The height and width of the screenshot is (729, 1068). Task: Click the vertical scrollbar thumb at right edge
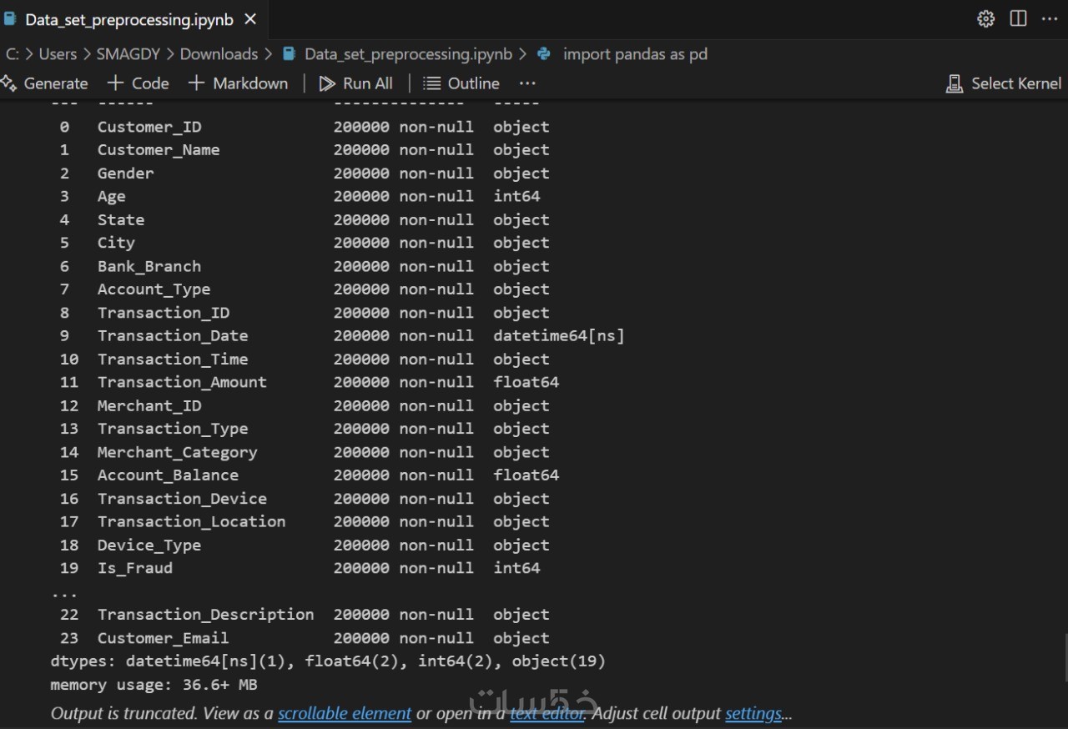point(1065,657)
